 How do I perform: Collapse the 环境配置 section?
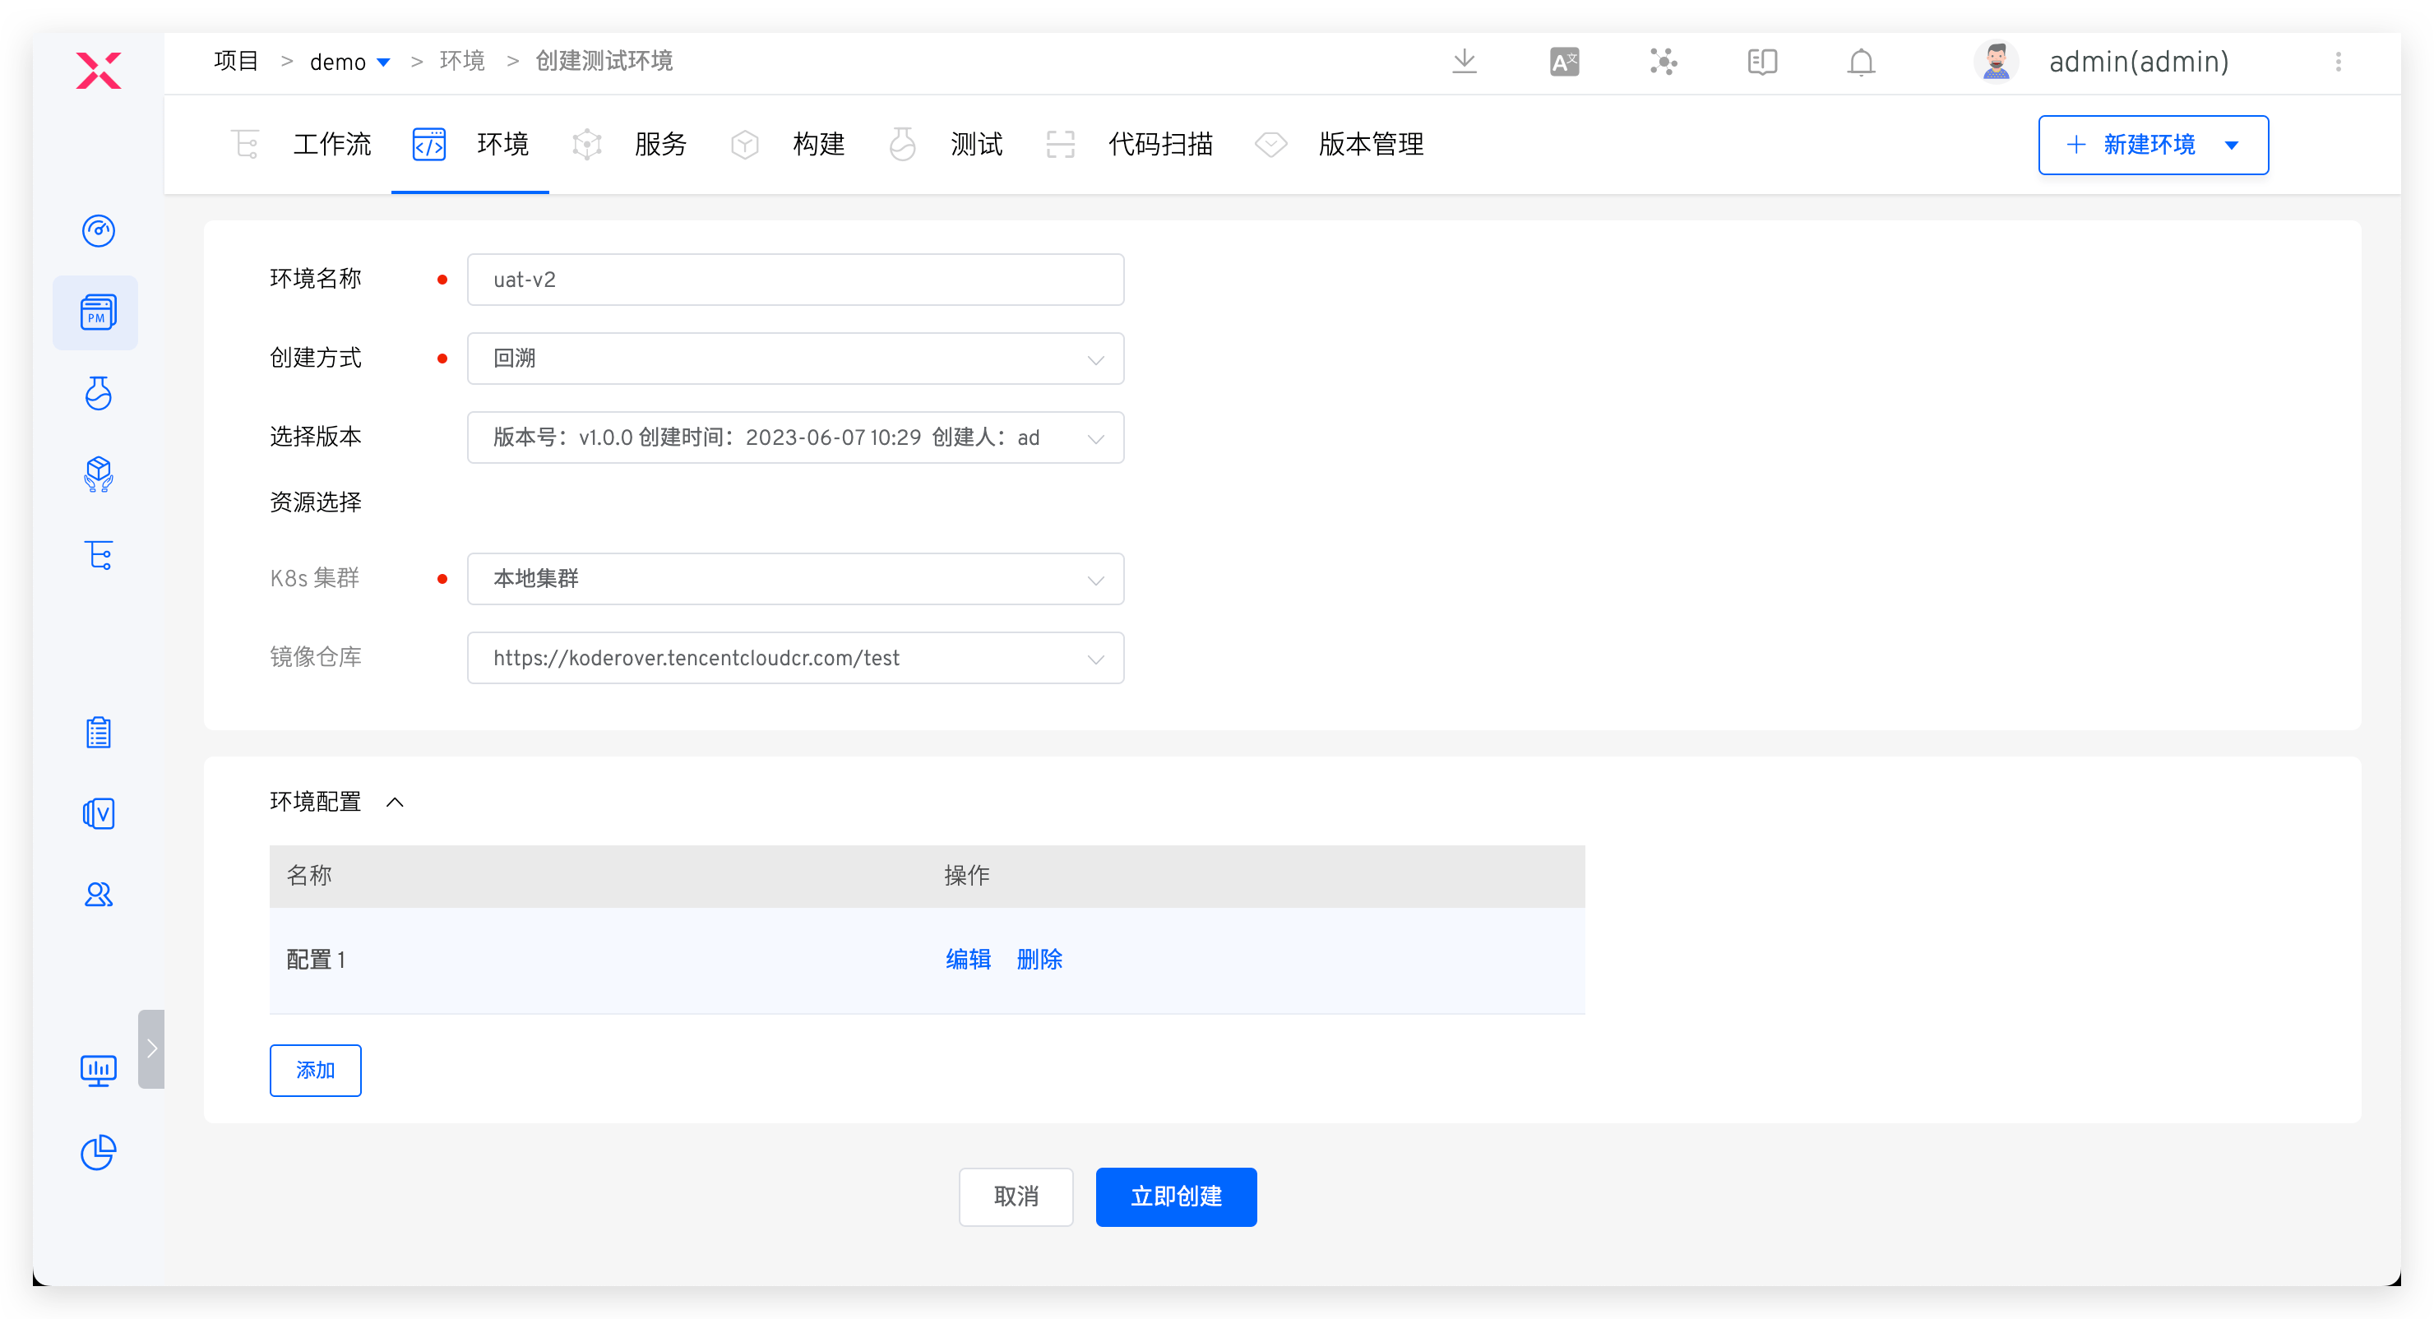(x=395, y=802)
